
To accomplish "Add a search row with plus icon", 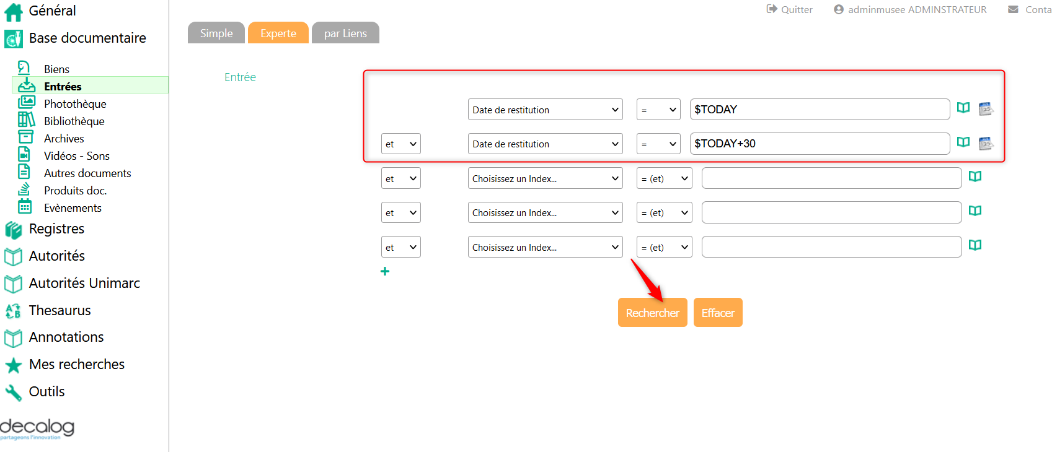I will click(385, 271).
